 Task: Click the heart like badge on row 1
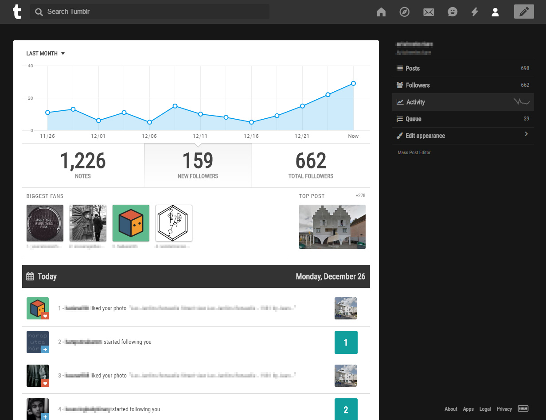[45, 316]
